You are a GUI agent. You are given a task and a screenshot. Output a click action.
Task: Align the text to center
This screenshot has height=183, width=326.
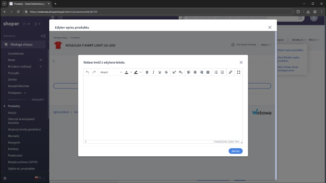click(x=195, y=72)
